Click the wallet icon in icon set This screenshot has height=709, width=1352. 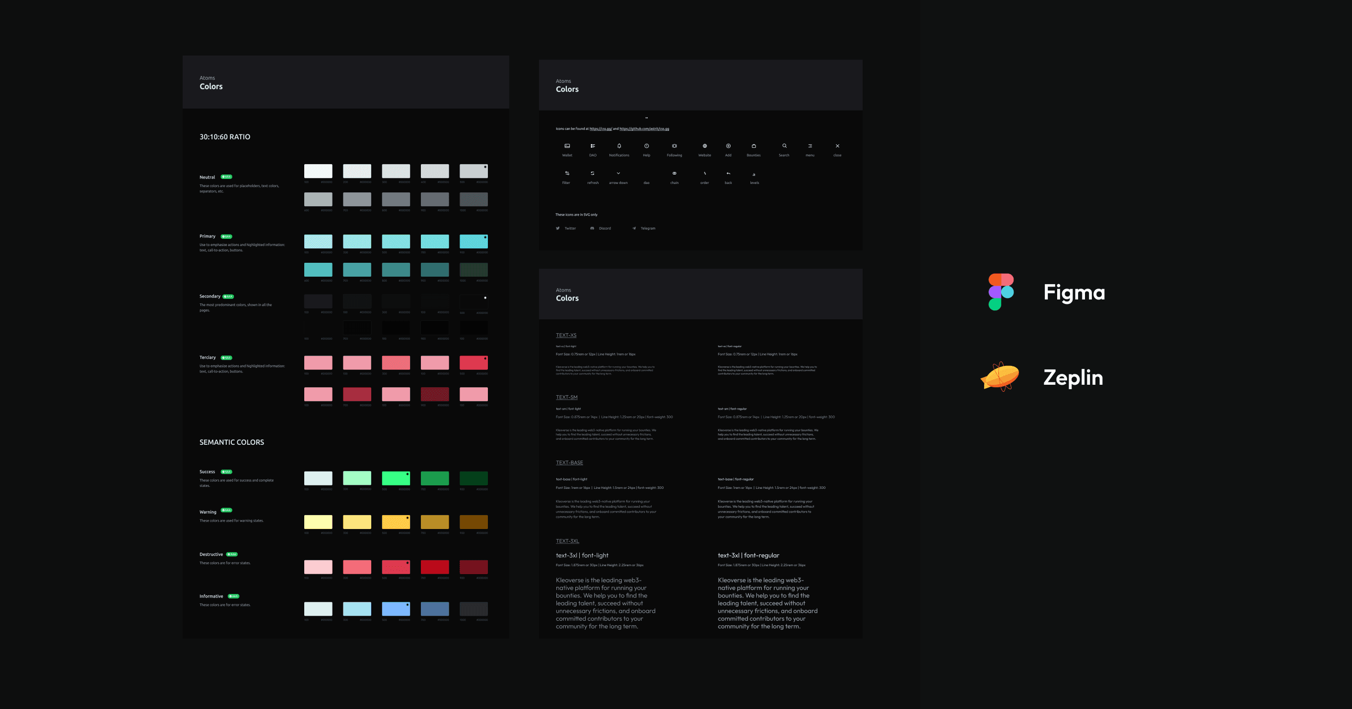pyautogui.click(x=567, y=145)
